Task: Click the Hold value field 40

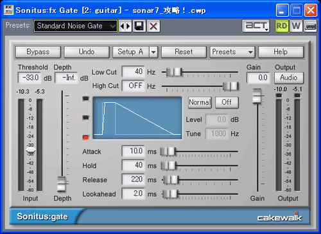Action: tap(133, 165)
